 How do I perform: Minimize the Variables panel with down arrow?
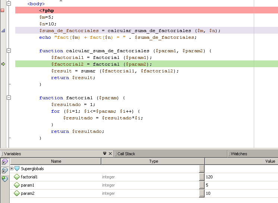(x=105, y=154)
